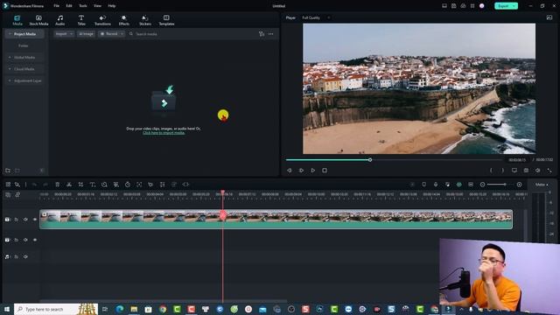
Task: Open the media panel more options menu
Action: tap(270, 34)
